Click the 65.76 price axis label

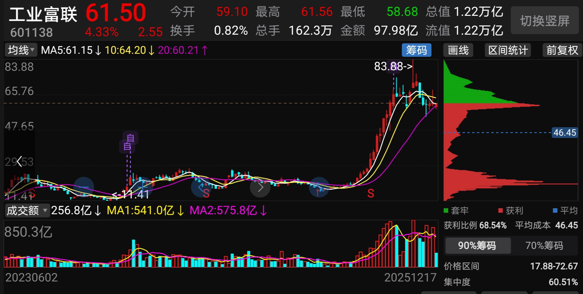19,91
